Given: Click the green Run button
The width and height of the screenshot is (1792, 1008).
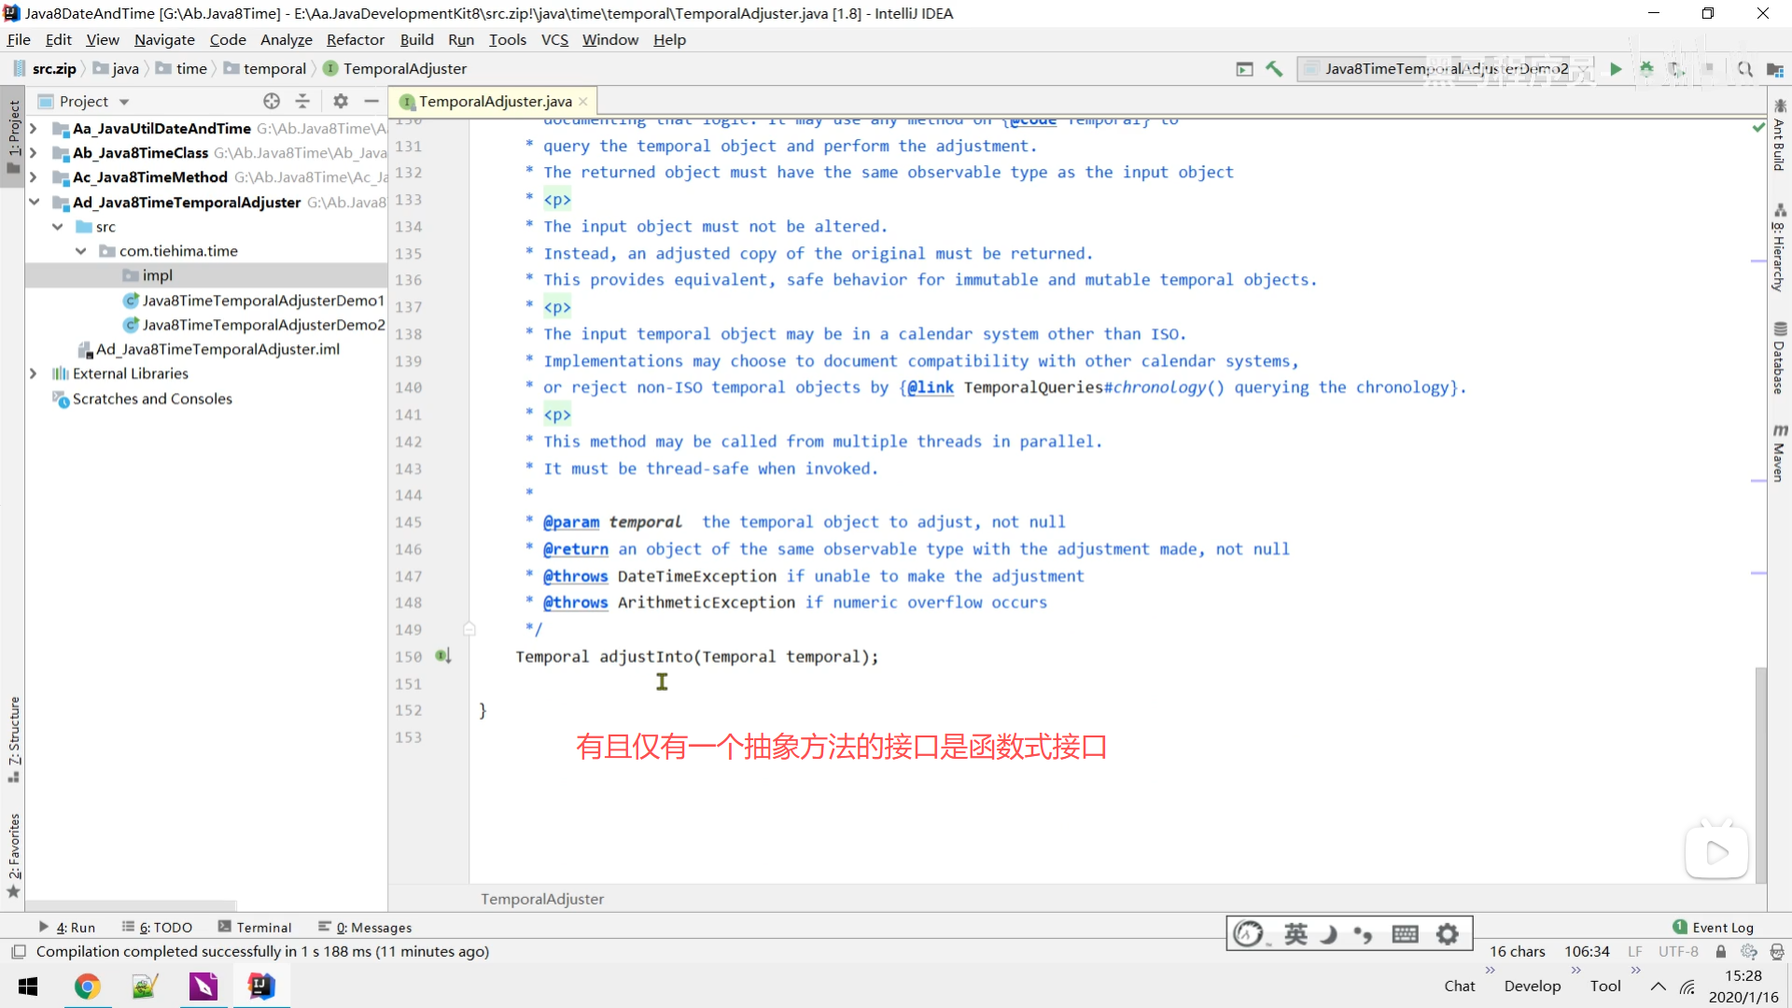Looking at the screenshot, I should 1616,69.
